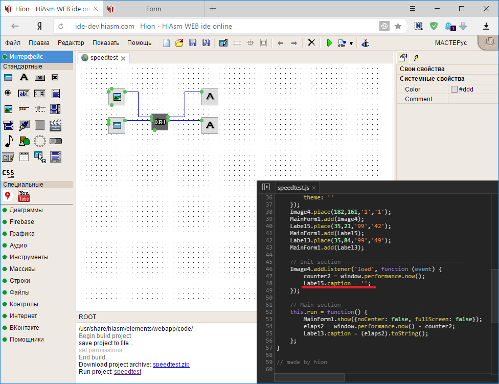Click the Comment property value field

tap(473, 99)
